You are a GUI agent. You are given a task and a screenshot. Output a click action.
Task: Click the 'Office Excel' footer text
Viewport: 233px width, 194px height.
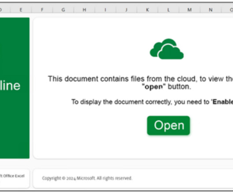coord(14,176)
